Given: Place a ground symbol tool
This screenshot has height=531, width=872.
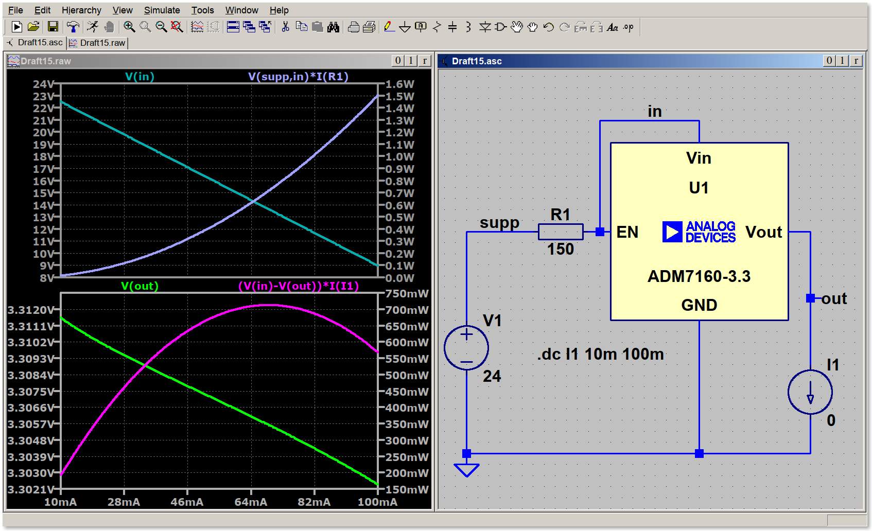Looking at the screenshot, I should [x=405, y=27].
